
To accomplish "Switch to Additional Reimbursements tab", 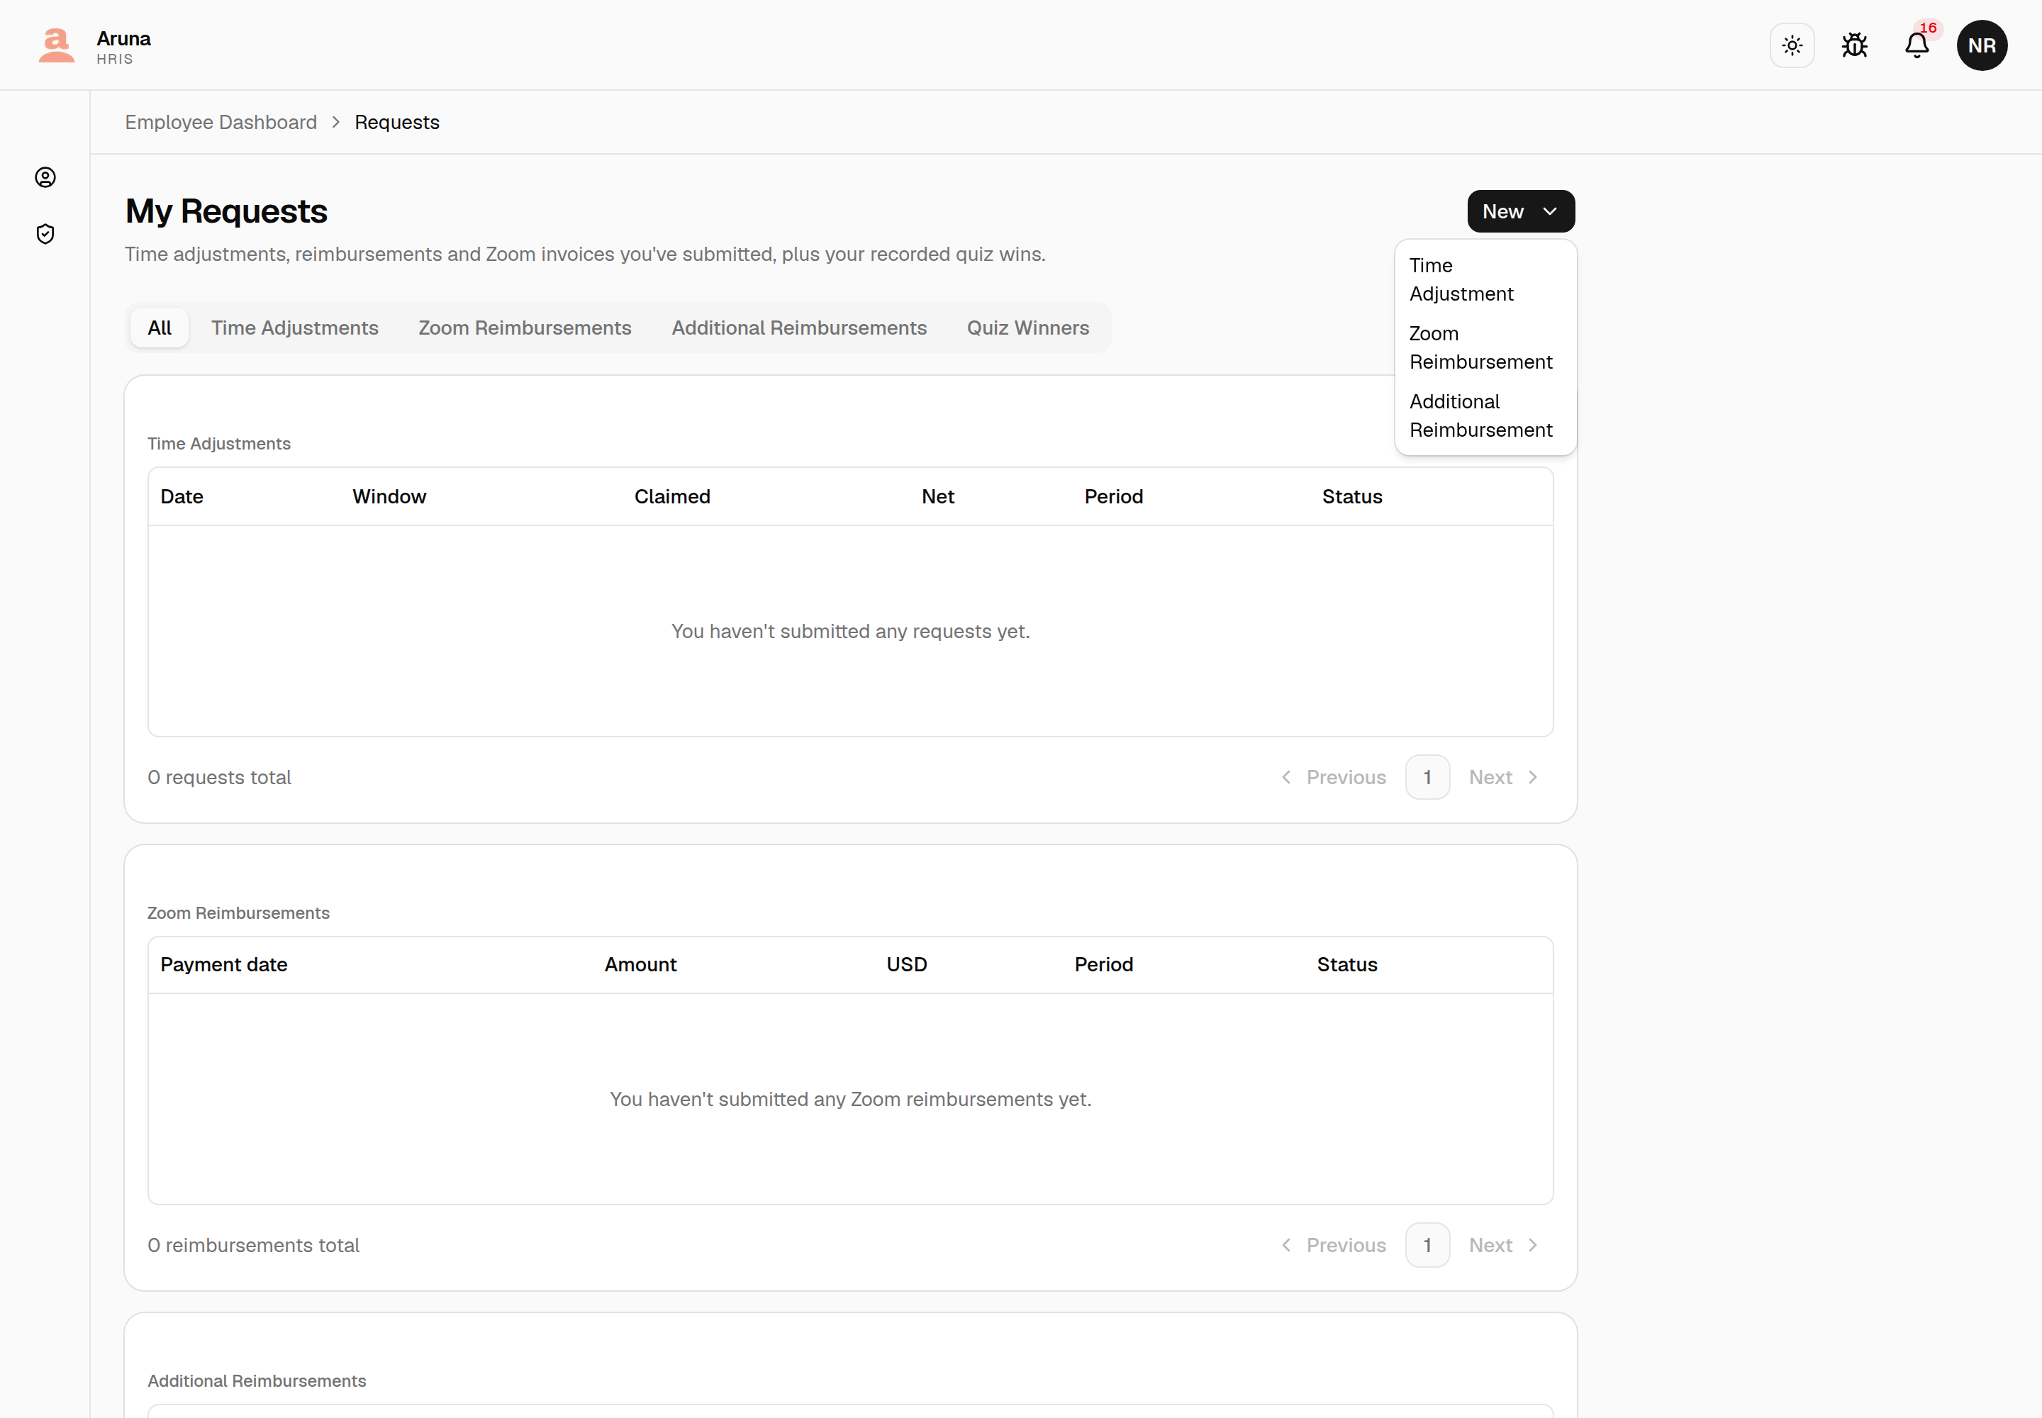I will click(799, 328).
